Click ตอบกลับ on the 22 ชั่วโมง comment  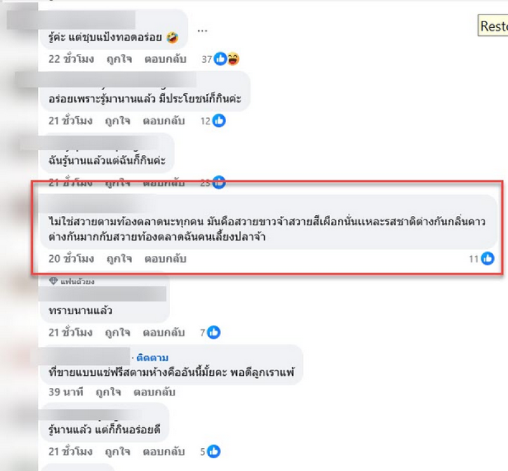point(163,60)
